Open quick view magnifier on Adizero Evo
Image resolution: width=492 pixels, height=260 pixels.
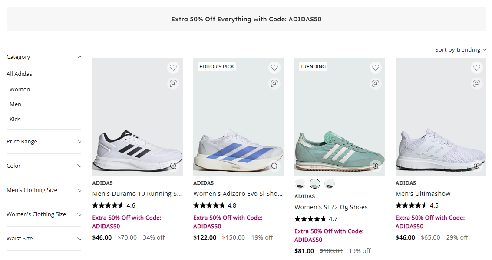click(x=274, y=166)
